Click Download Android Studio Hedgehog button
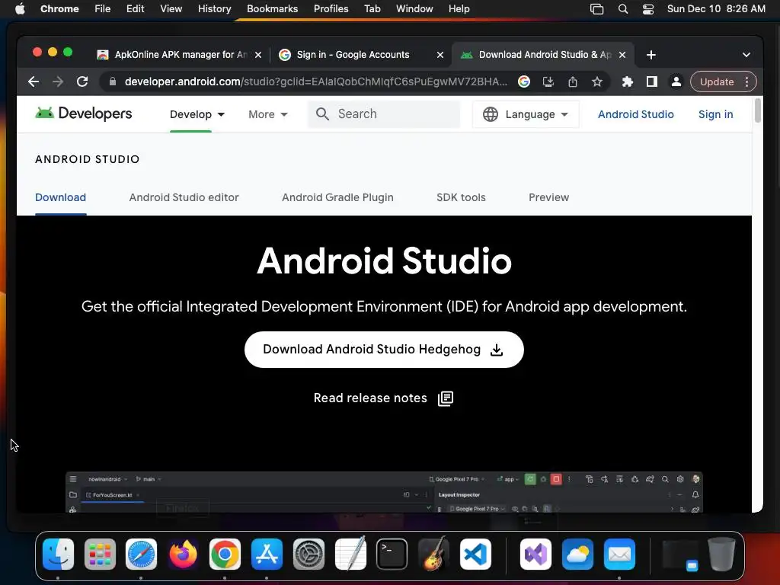This screenshot has width=780, height=585. click(384, 350)
